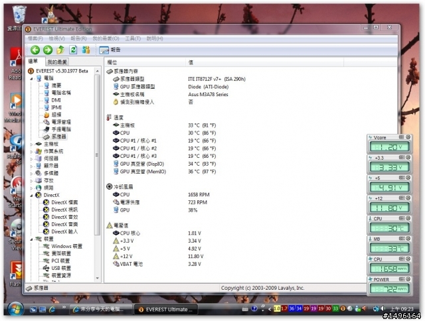This screenshot has height=321, width=425.
Task: Collapse the DirectX tree node
Action: pos(31,196)
